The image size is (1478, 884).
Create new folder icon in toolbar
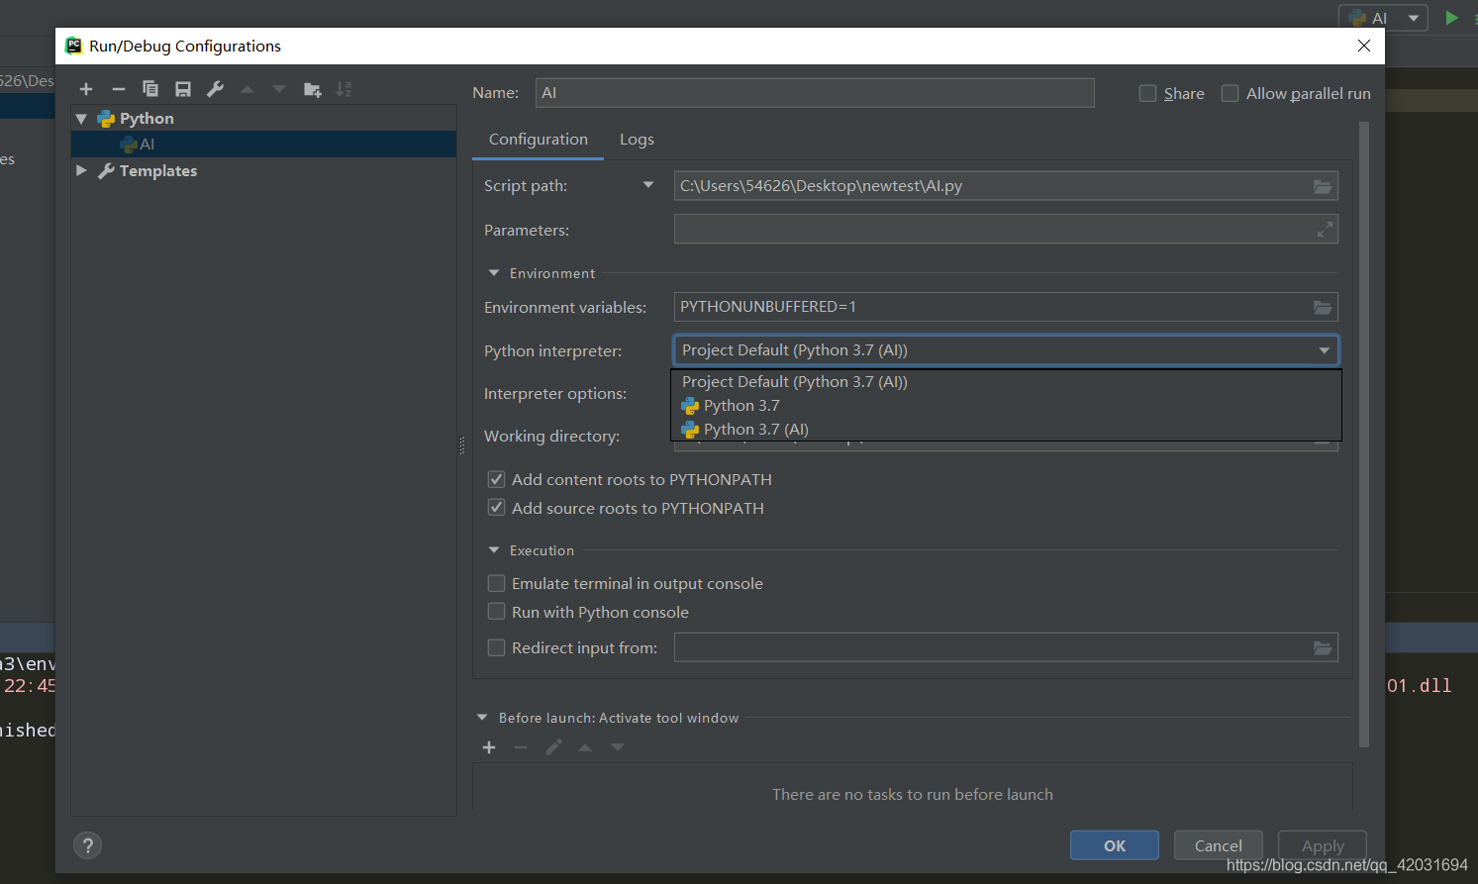point(312,89)
